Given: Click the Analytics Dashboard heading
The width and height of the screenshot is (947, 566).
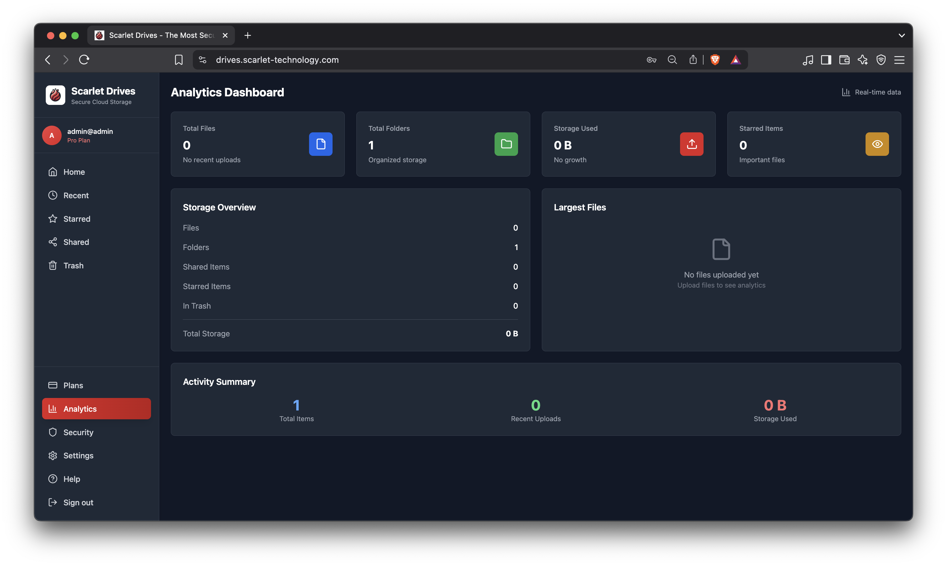Looking at the screenshot, I should click(227, 92).
